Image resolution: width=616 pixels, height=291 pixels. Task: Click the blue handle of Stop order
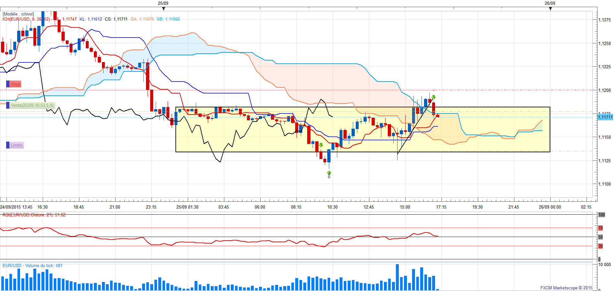[8, 84]
